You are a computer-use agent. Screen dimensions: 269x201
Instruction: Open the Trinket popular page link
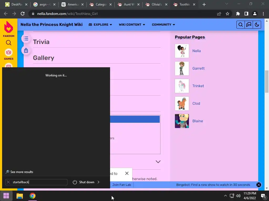(x=198, y=86)
